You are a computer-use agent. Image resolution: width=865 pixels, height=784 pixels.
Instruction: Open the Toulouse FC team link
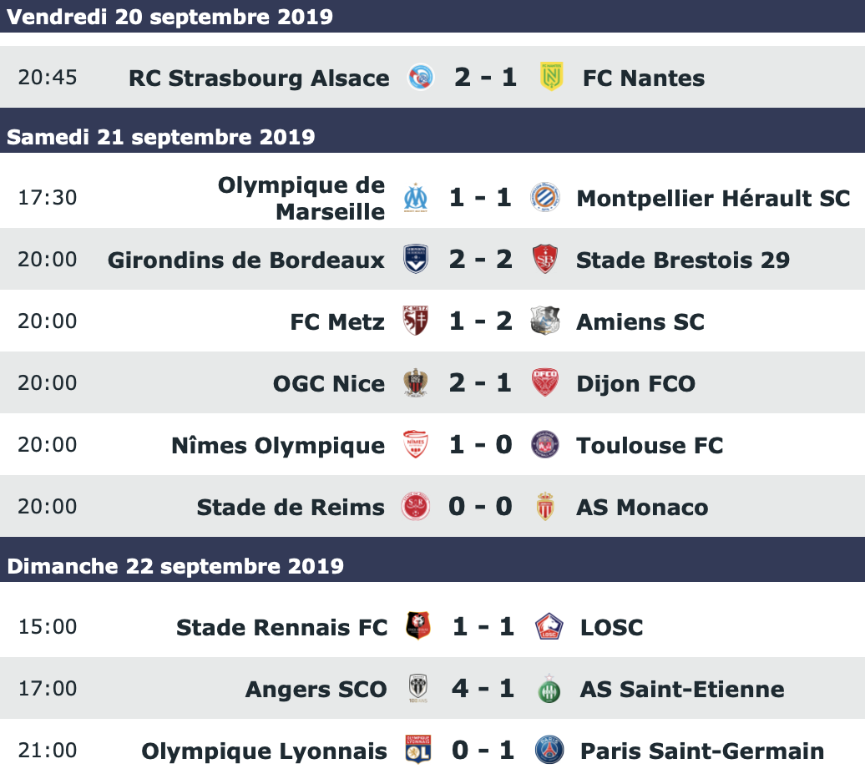click(649, 446)
